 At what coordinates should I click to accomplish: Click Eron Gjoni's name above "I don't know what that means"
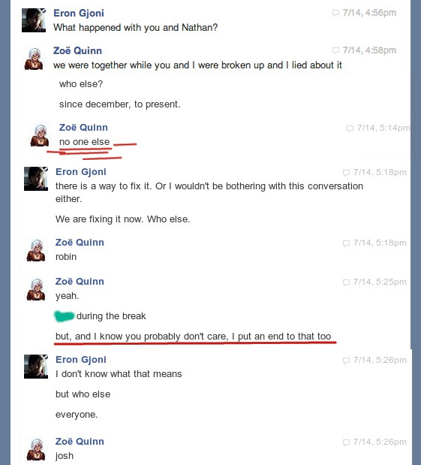click(81, 359)
